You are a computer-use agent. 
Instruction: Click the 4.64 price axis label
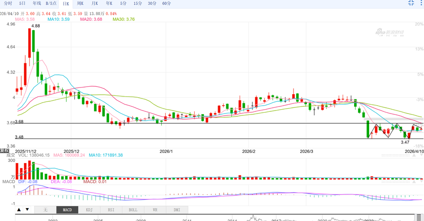[x=11, y=47]
